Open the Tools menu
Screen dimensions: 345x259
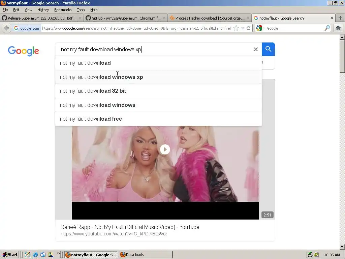81,10
